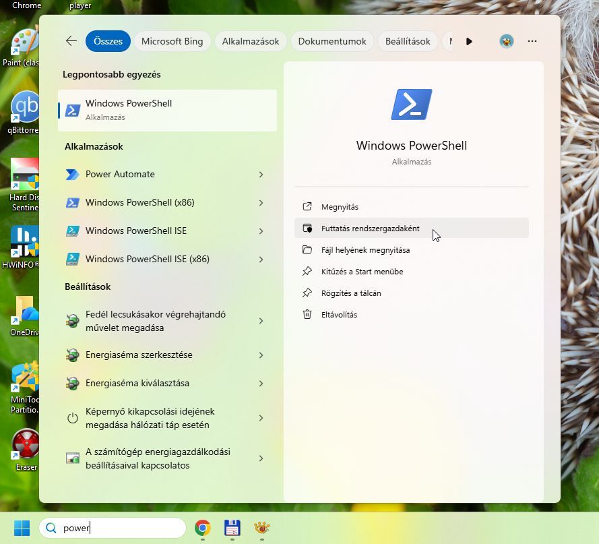This screenshot has height=544, width=599.
Task: Click the Power Automate app icon
Action: pyautogui.click(x=73, y=175)
